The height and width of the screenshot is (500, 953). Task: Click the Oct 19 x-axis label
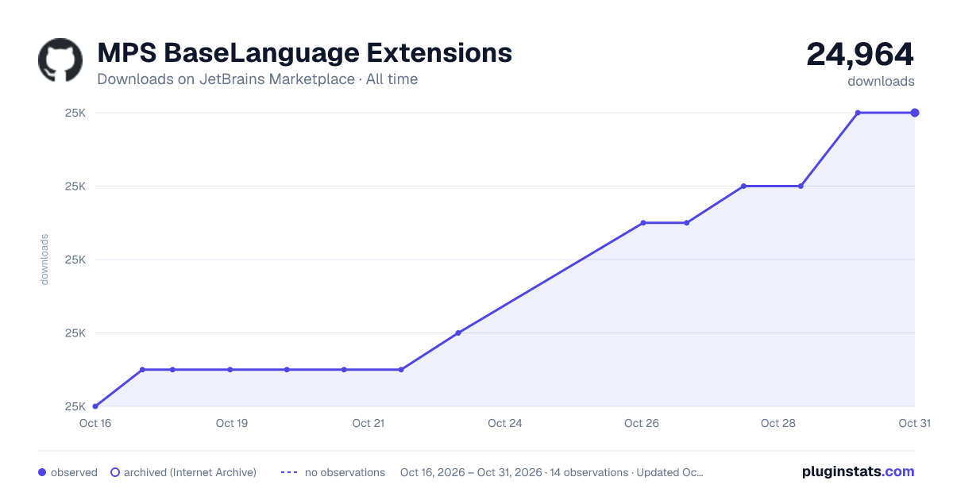(232, 423)
